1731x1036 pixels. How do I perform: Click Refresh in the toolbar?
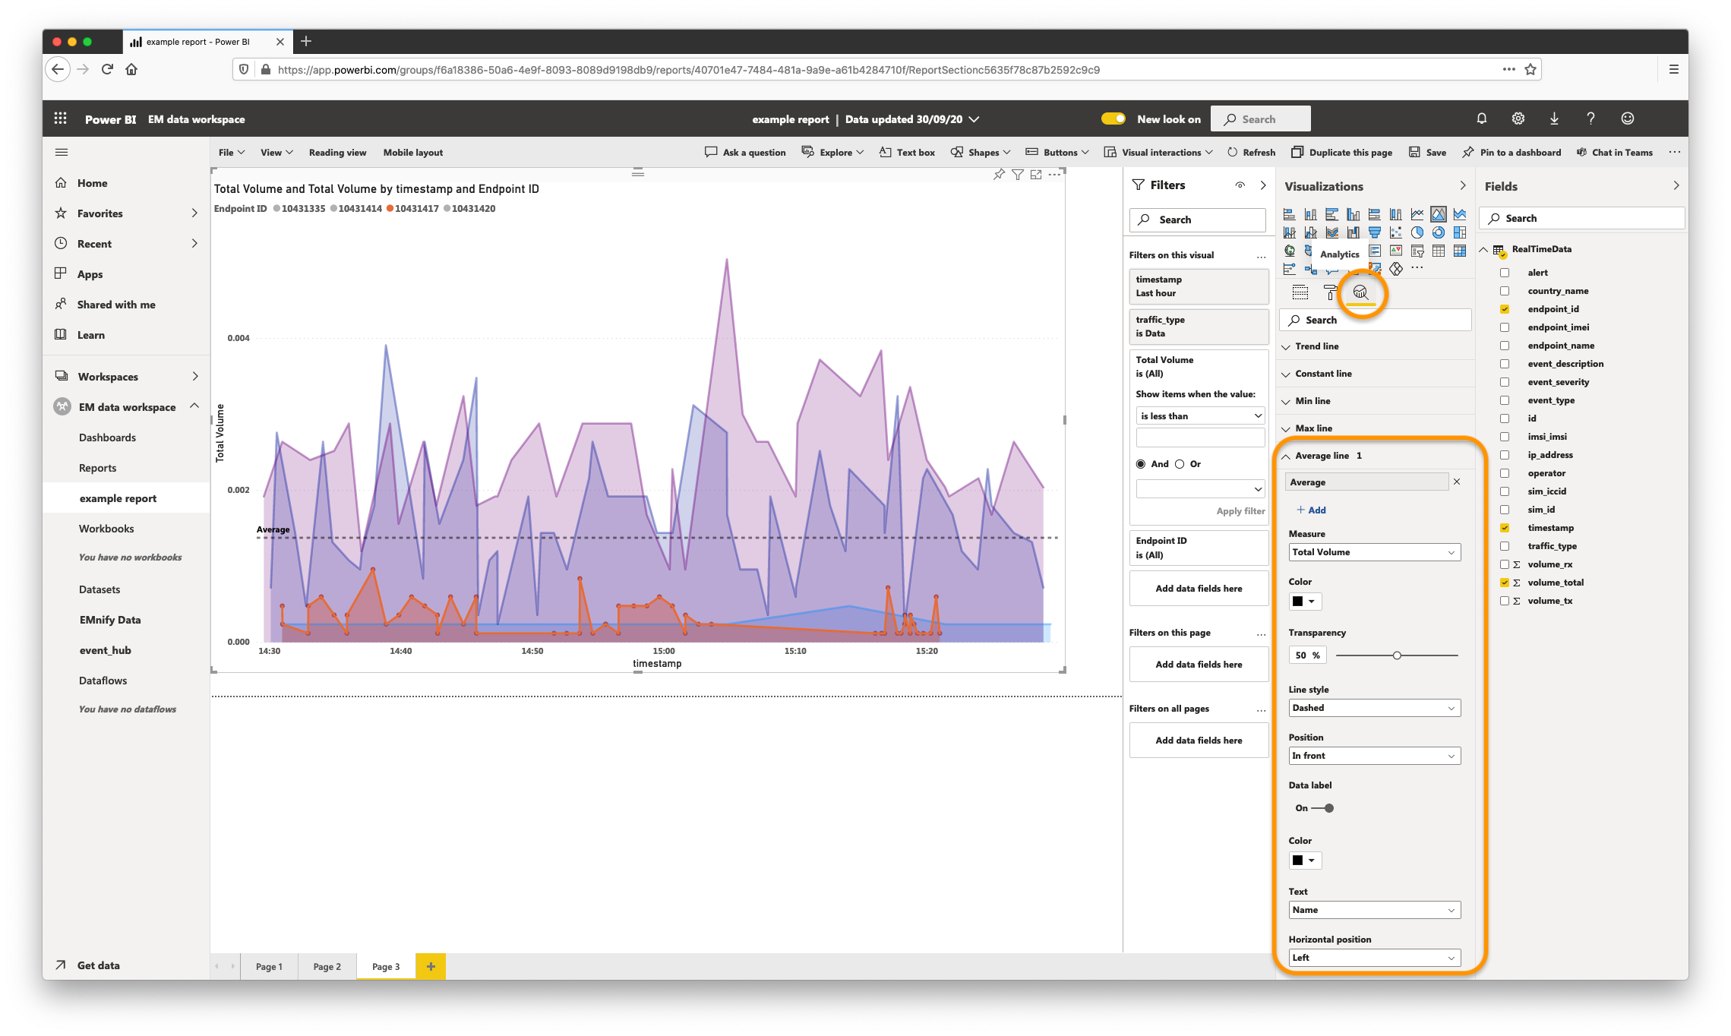tap(1251, 153)
